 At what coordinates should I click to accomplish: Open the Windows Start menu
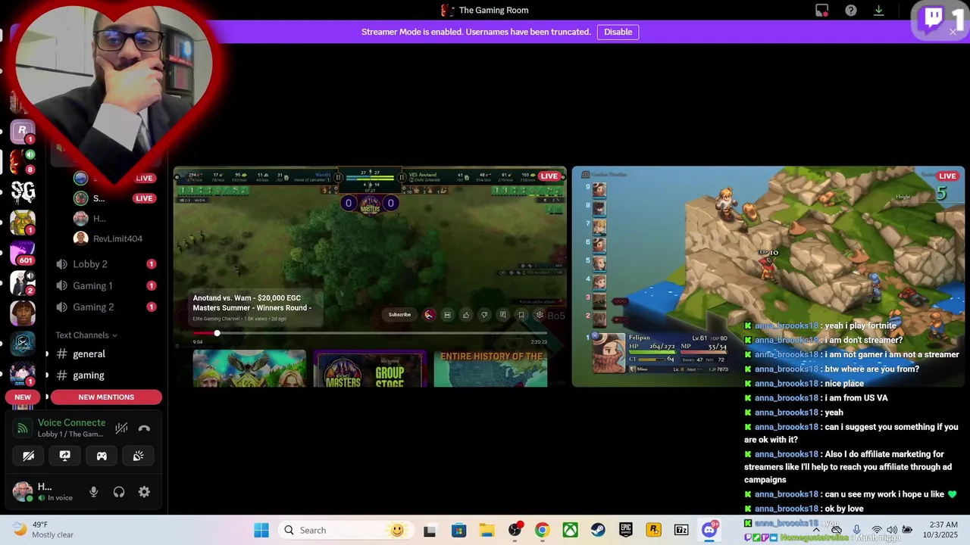(x=261, y=530)
